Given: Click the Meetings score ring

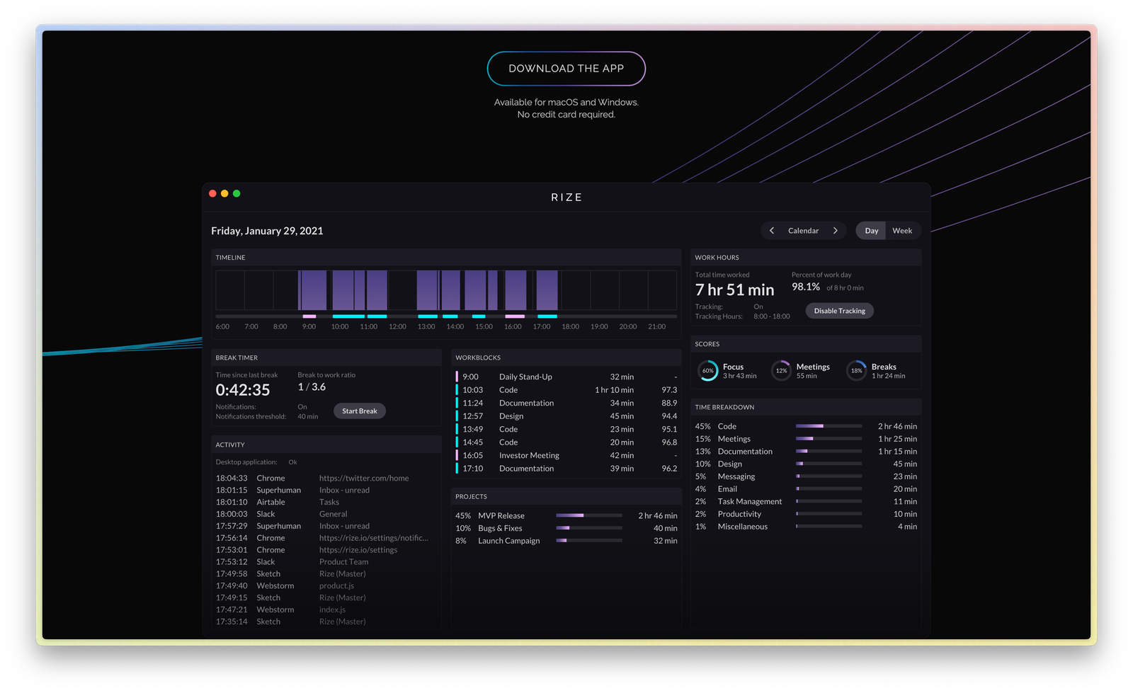Looking at the screenshot, I should pyautogui.click(x=780, y=370).
